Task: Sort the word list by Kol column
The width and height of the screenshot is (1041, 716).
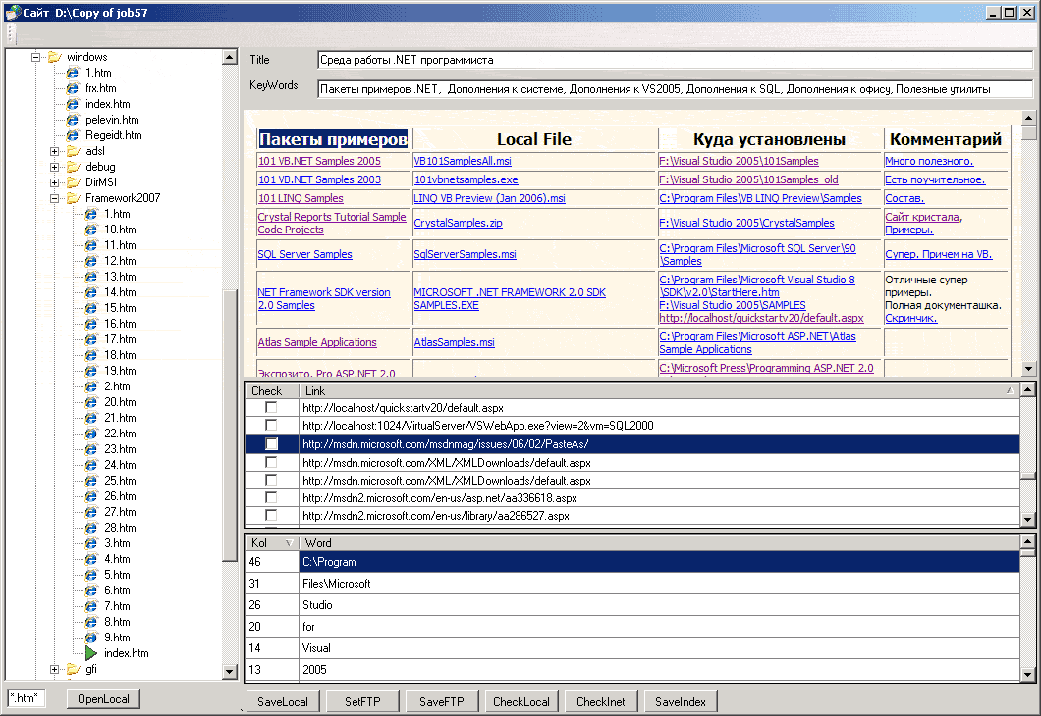Action: 272,543
